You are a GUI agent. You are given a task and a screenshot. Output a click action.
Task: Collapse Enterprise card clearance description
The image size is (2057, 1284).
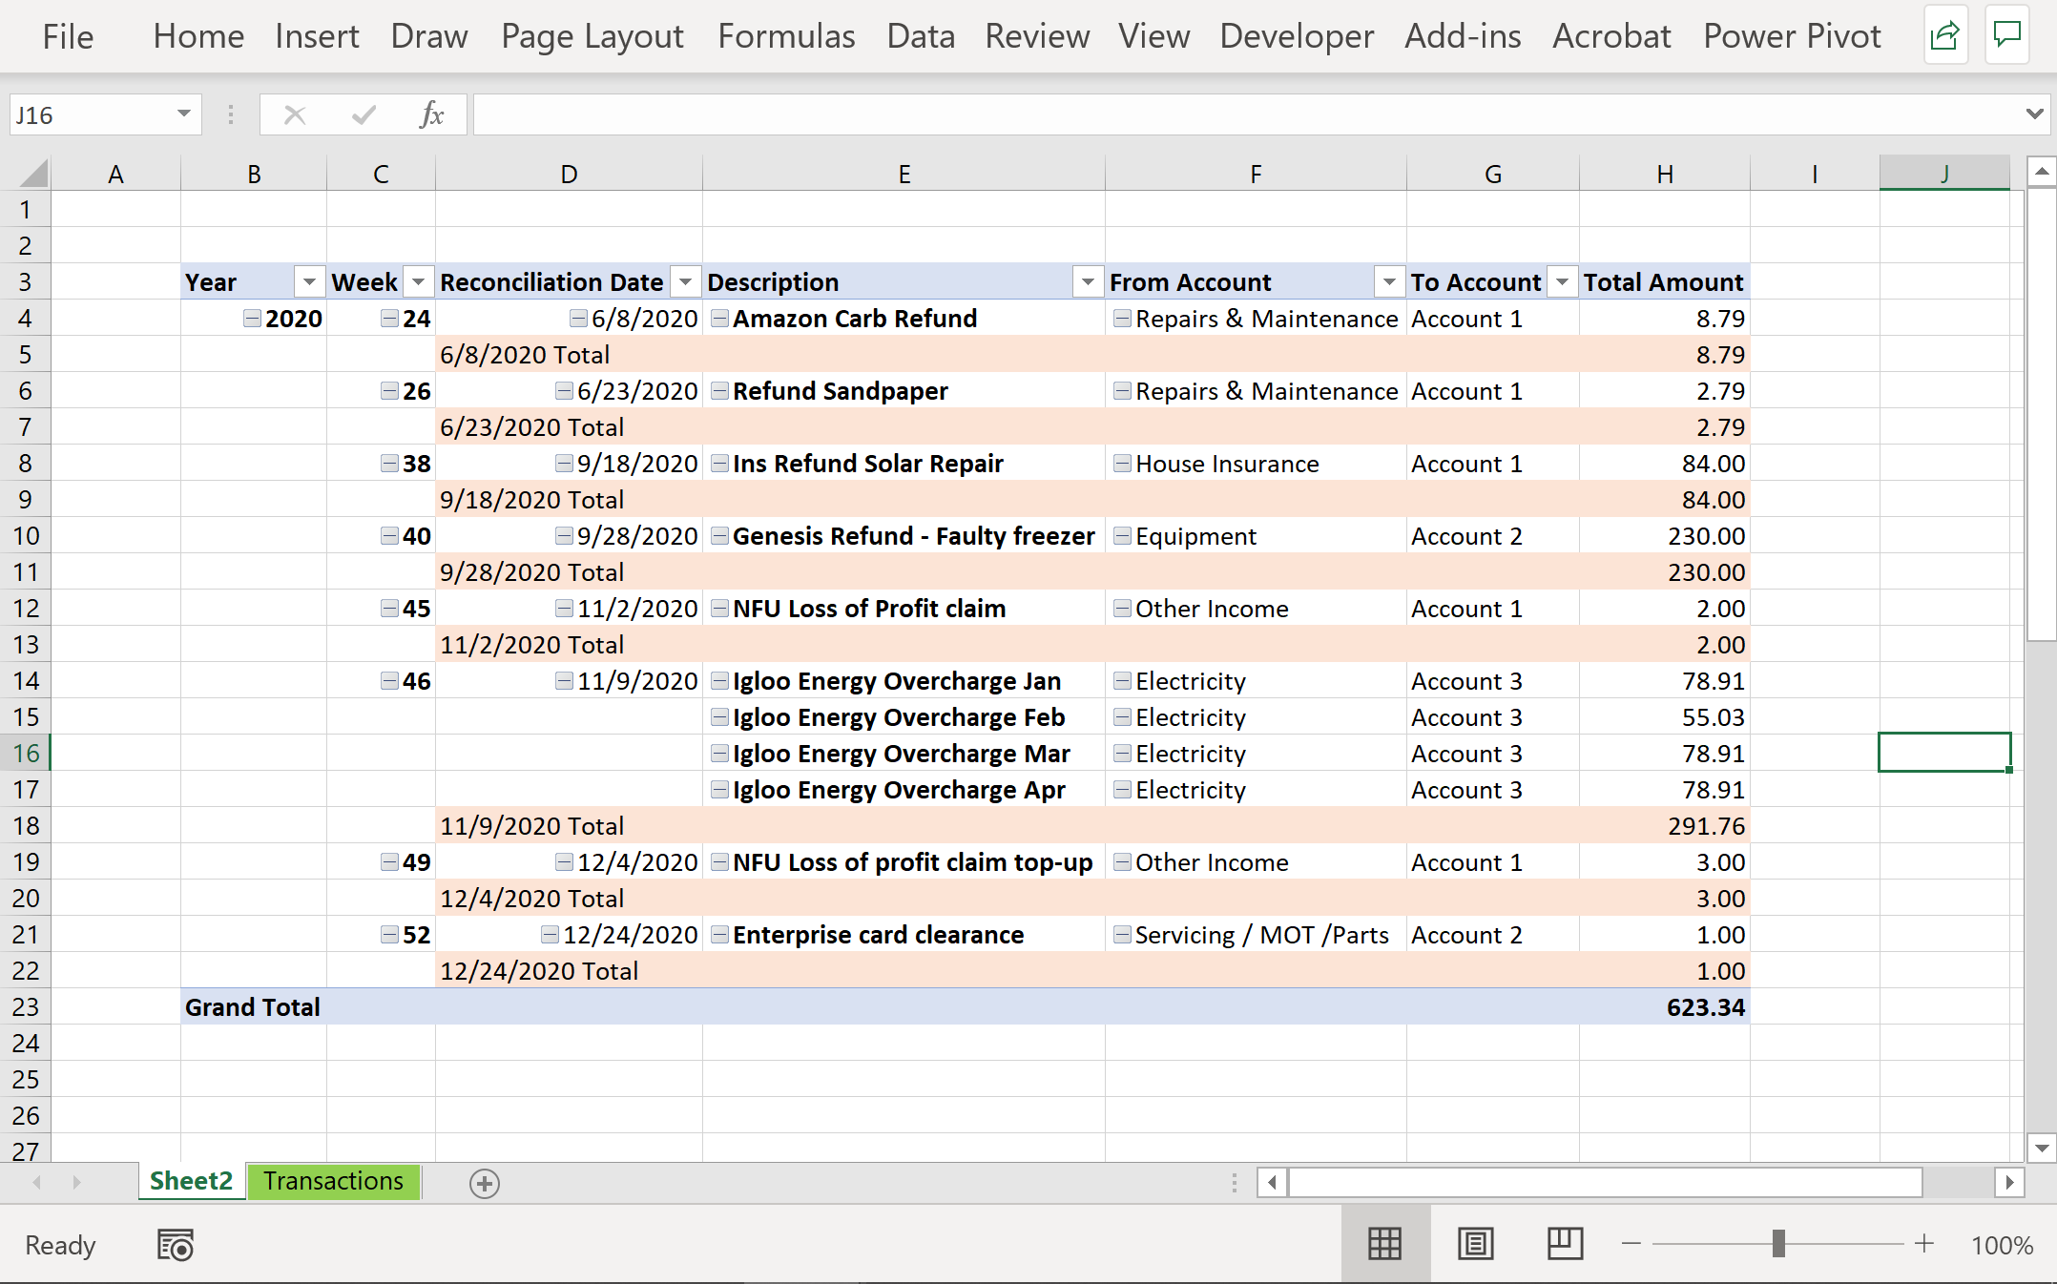pos(720,935)
